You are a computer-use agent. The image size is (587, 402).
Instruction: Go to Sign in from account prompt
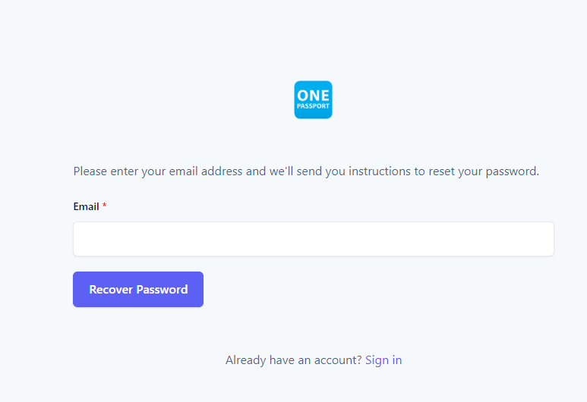click(x=383, y=360)
